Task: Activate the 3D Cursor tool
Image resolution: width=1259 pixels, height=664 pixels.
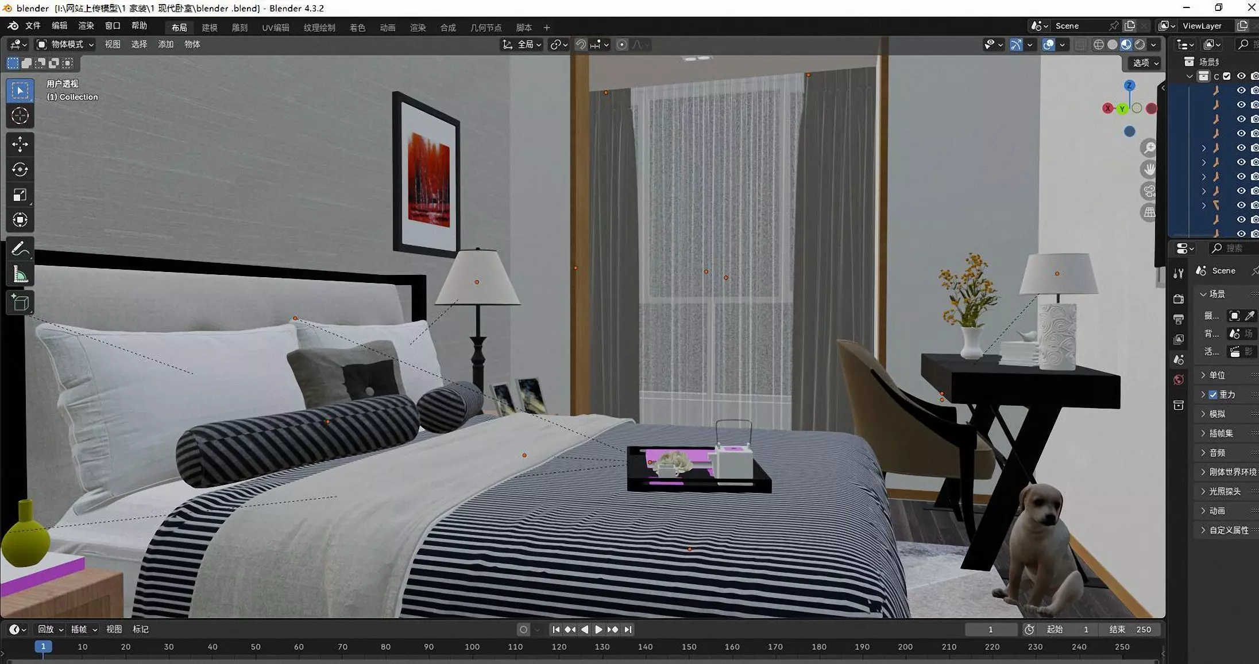Action: (x=20, y=116)
